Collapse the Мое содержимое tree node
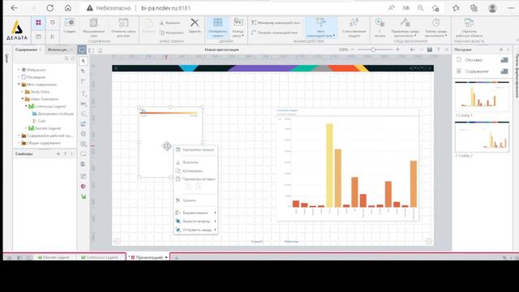Screen dimensions: 519x292 click(19, 84)
